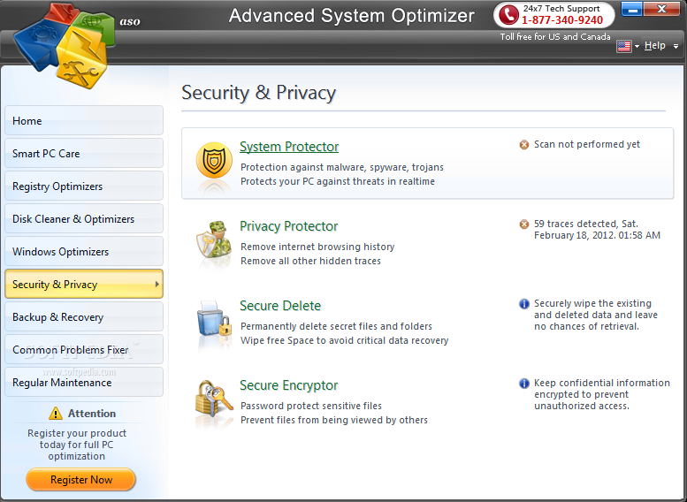The width and height of the screenshot is (687, 502).
Task: Click 'Wipe free Space to avoid critical data recovery'
Action: [x=344, y=340]
